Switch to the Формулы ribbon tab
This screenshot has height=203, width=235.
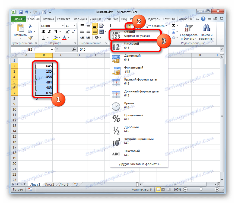80,19
